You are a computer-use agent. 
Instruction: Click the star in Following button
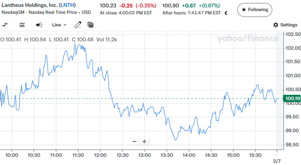click(244, 9)
